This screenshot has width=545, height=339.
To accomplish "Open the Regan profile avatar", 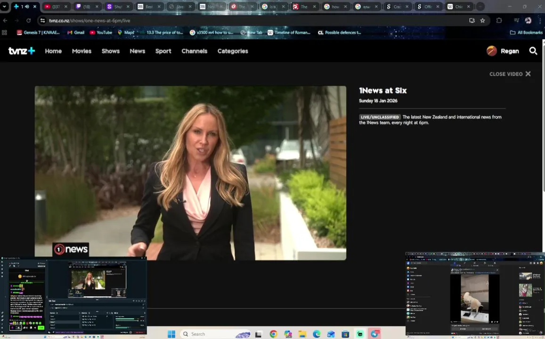I will (491, 51).
